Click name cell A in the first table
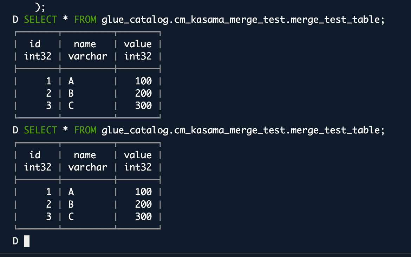This screenshot has width=411, height=257. [x=71, y=81]
